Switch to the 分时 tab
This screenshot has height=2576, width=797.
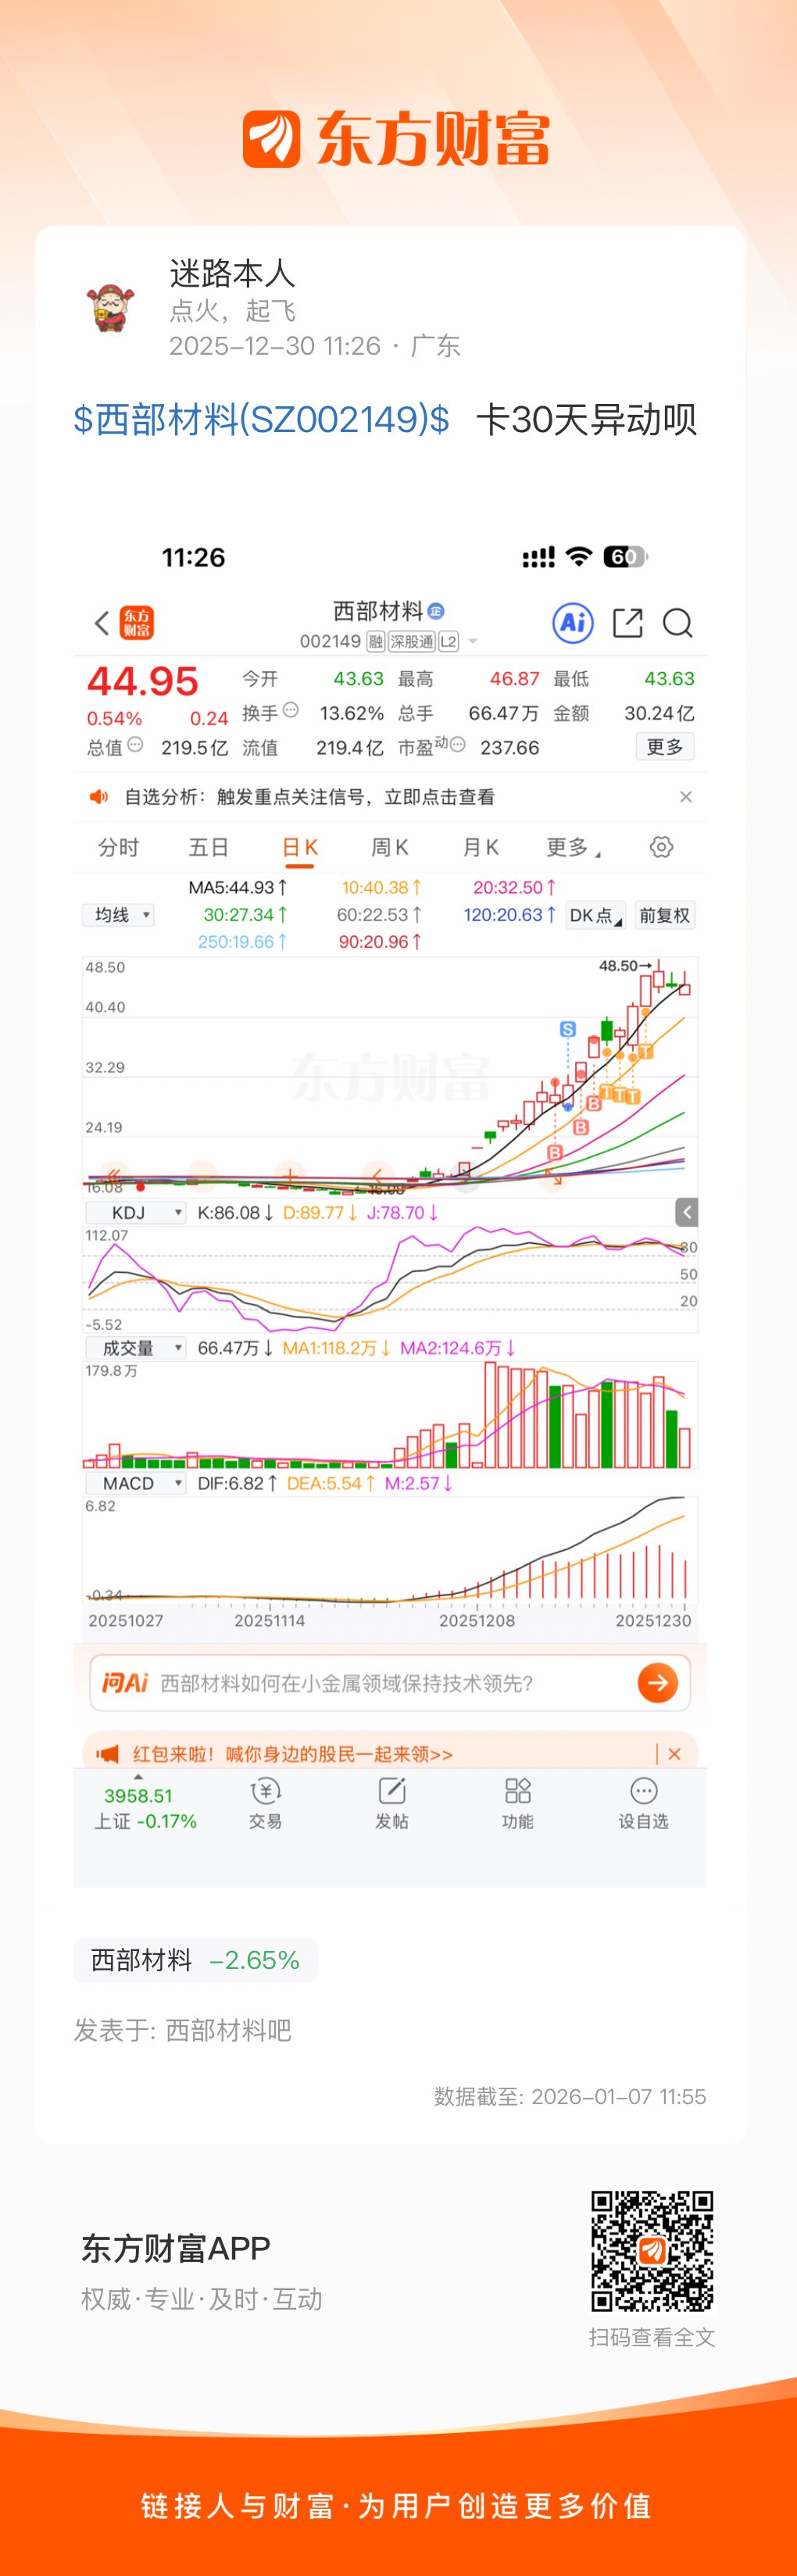(118, 848)
